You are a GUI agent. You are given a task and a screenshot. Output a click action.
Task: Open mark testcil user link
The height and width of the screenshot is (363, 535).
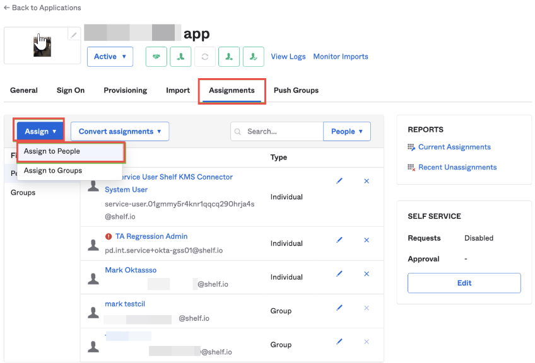pos(125,304)
